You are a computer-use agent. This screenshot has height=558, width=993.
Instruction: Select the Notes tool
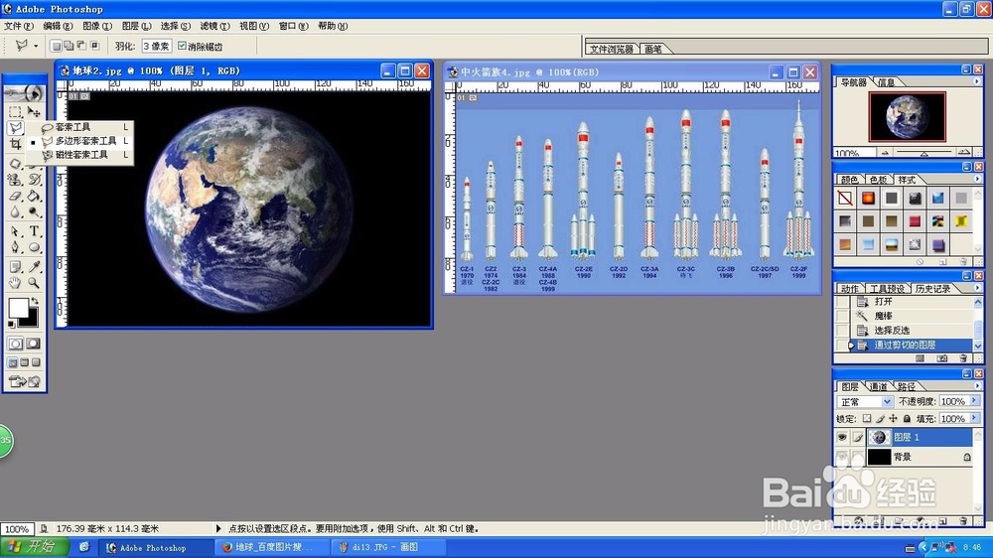(15, 267)
